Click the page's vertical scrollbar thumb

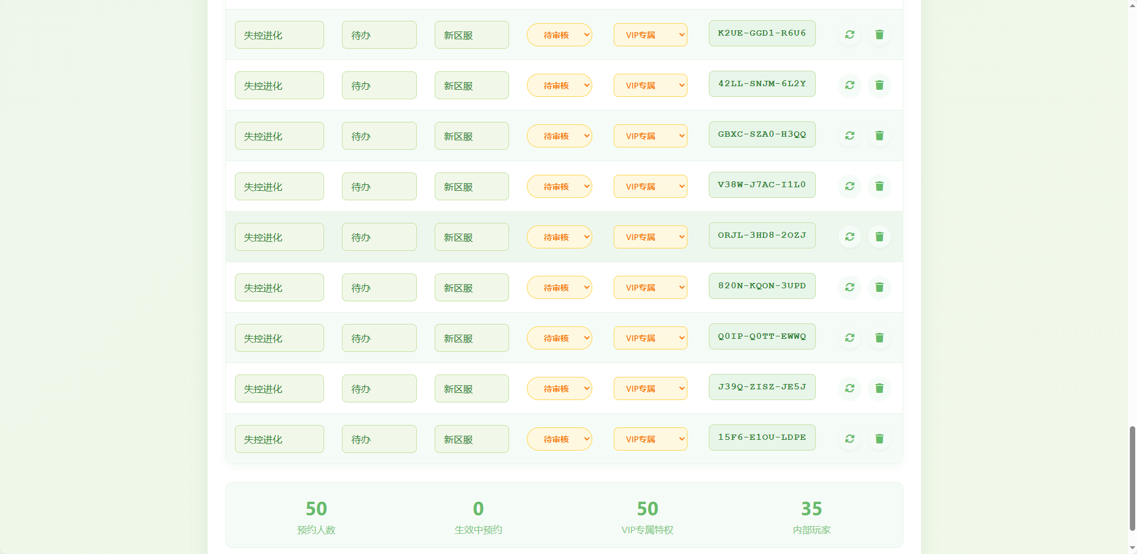[1132, 478]
